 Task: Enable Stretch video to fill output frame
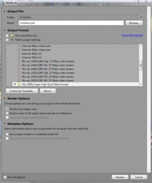pyautogui.click(x=7, y=113)
